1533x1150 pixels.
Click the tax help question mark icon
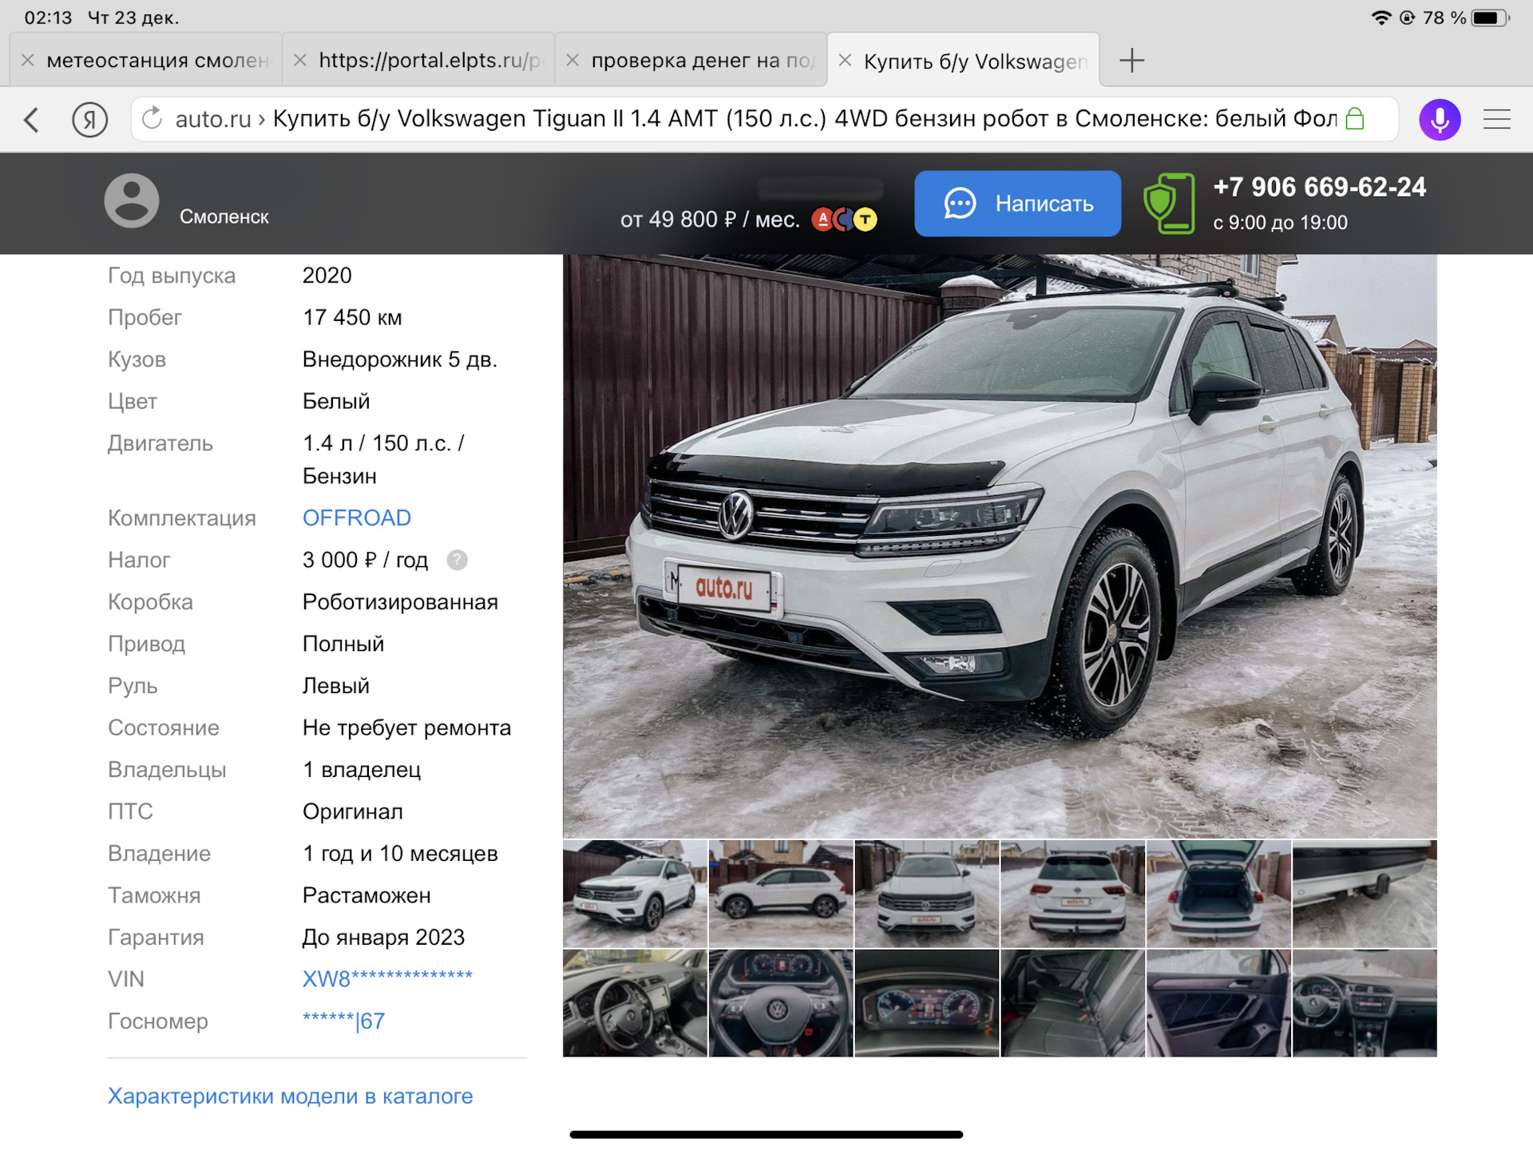(x=457, y=561)
